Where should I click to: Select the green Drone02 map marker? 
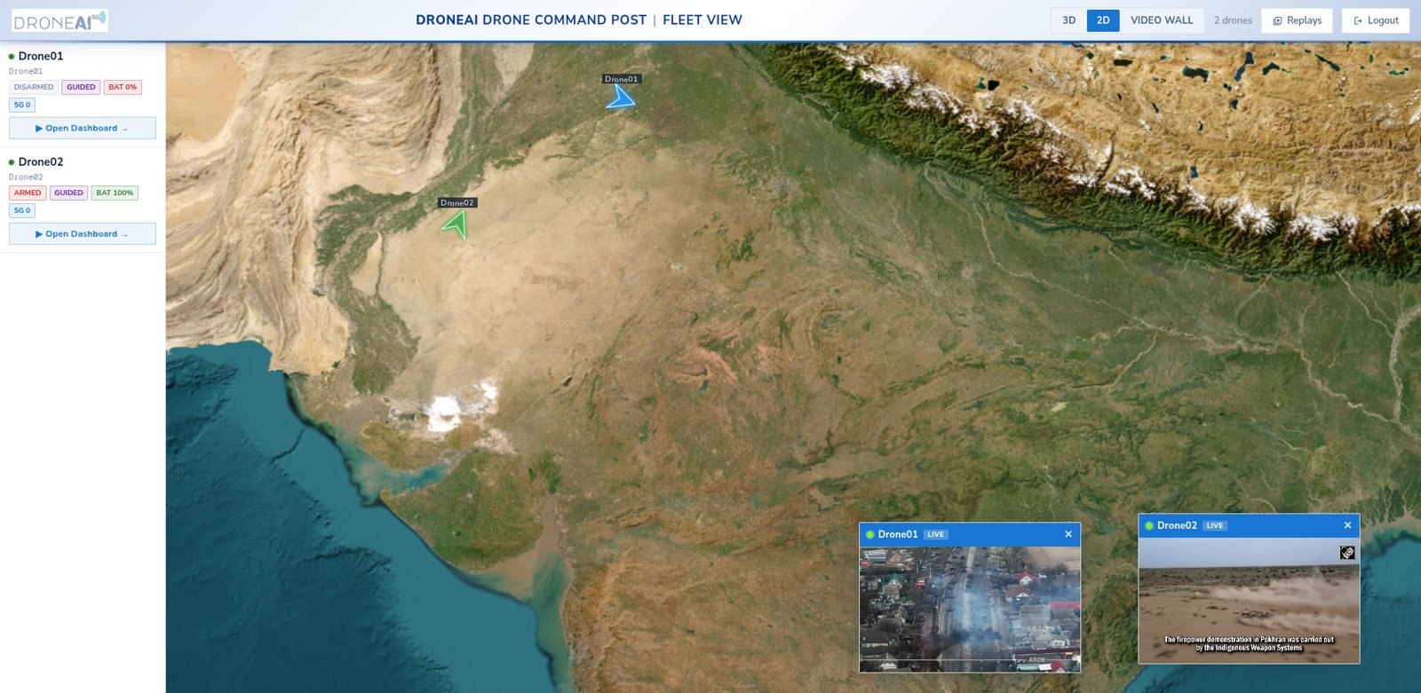[x=456, y=224]
